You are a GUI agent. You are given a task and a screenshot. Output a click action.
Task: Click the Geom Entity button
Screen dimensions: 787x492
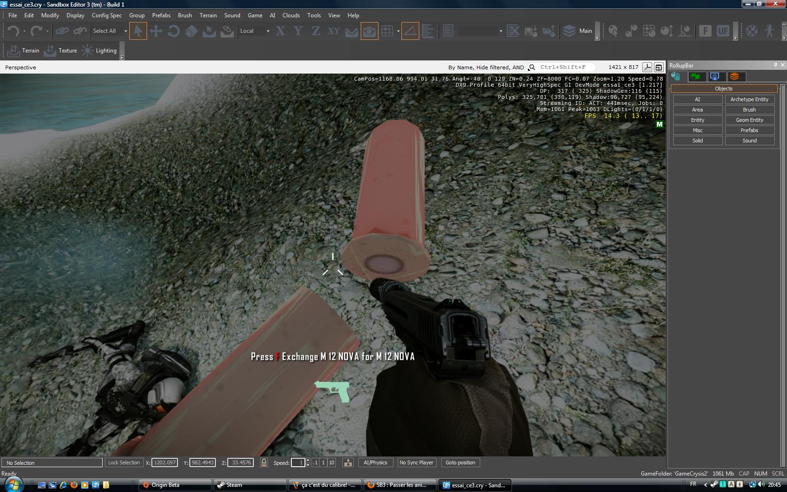coord(749,120)
